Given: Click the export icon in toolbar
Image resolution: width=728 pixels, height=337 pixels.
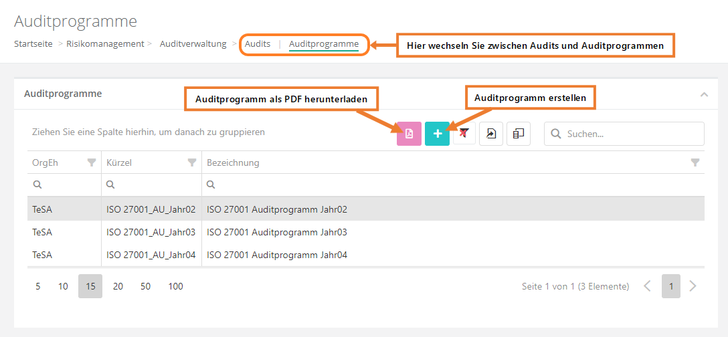Looking at the screenshot, I should point(491,134).
